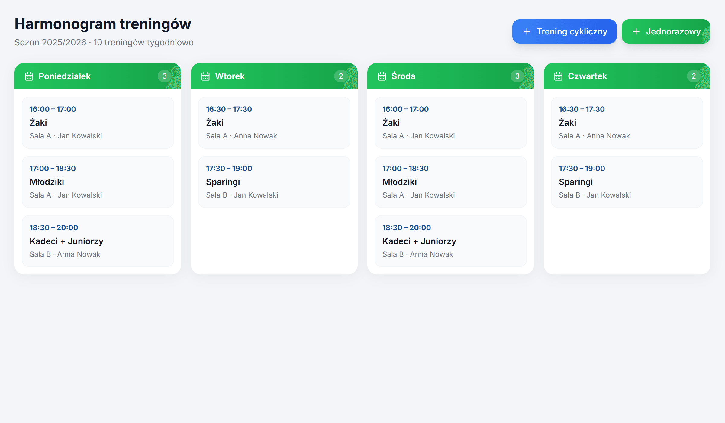Click the Poniedziałek training count badge
725x423 pixels.
[x=165, y=76]
